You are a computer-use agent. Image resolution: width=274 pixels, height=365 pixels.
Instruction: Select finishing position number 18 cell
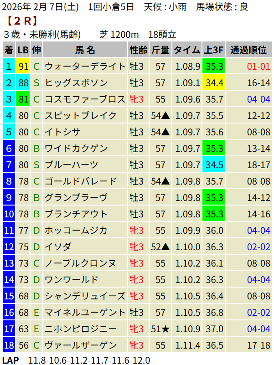click(x=9, y=345)
